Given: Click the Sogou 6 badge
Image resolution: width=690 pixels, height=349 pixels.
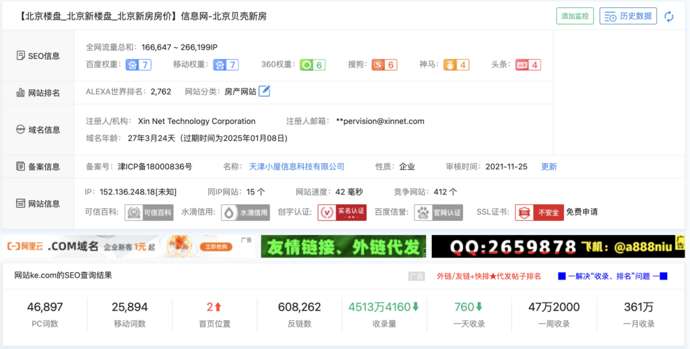Looking at the screenshot, I should [384, 65].
